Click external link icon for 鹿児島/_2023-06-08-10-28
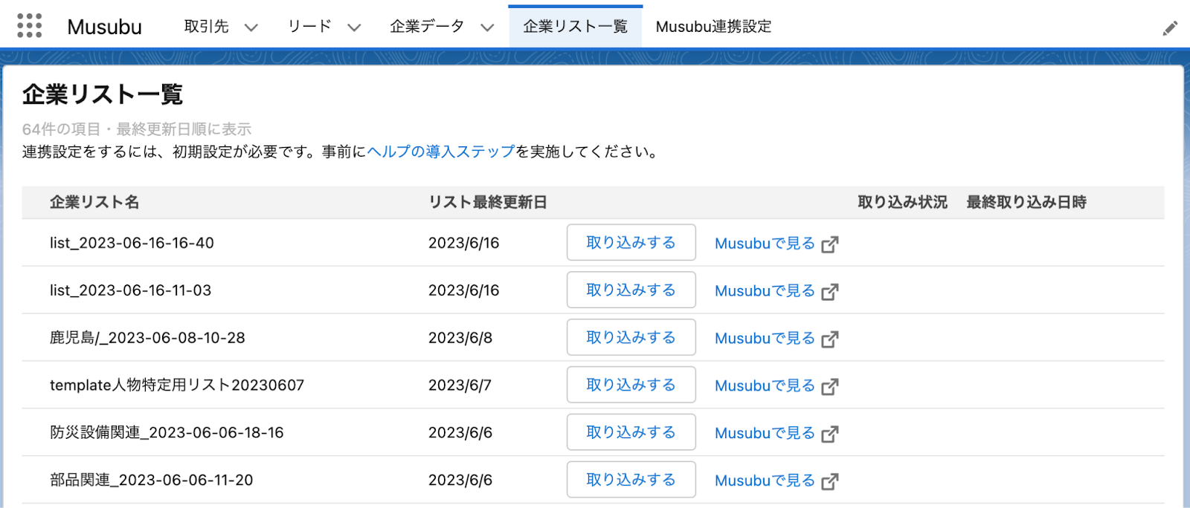Viewport: 1190px width, 508px height. tap(830, 339)
